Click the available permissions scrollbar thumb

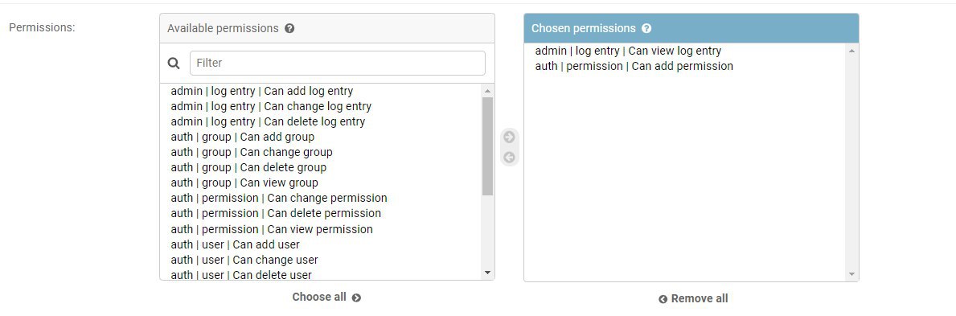tap(487, 146)
